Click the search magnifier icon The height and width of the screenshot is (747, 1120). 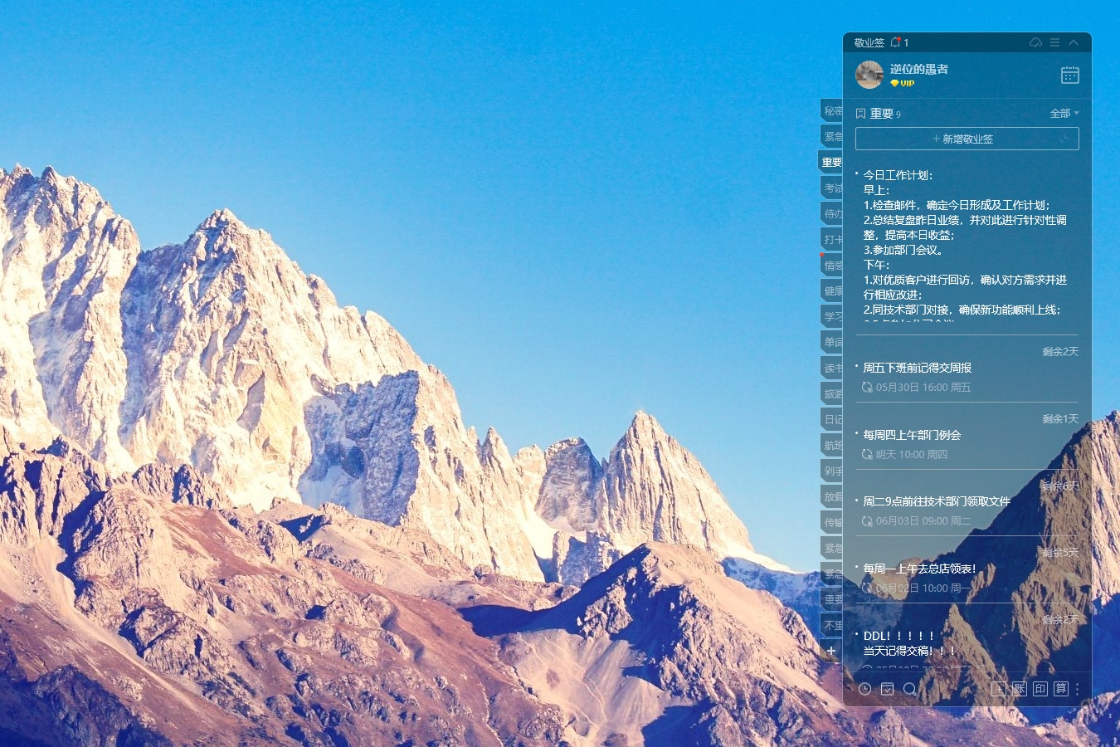909,689
